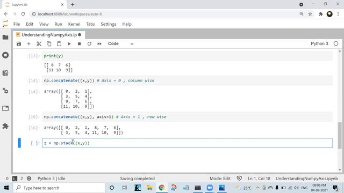The width and height of the screenshot is (344, 193).
Task: Click the Mode: Edit status entry
Action: click(x=220, y=179)
